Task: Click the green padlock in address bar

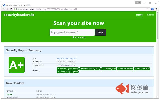Action: [15, 9]
